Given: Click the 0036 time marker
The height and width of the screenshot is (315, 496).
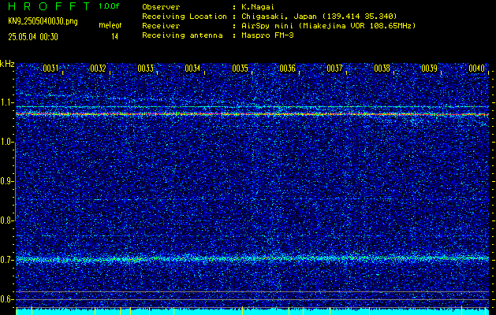Looking at the screenshot, I should point(288,69).
